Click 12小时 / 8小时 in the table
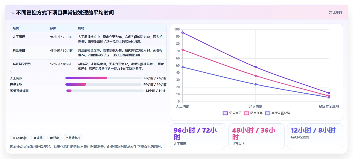353x159 pixels. [x=60, y=64]
